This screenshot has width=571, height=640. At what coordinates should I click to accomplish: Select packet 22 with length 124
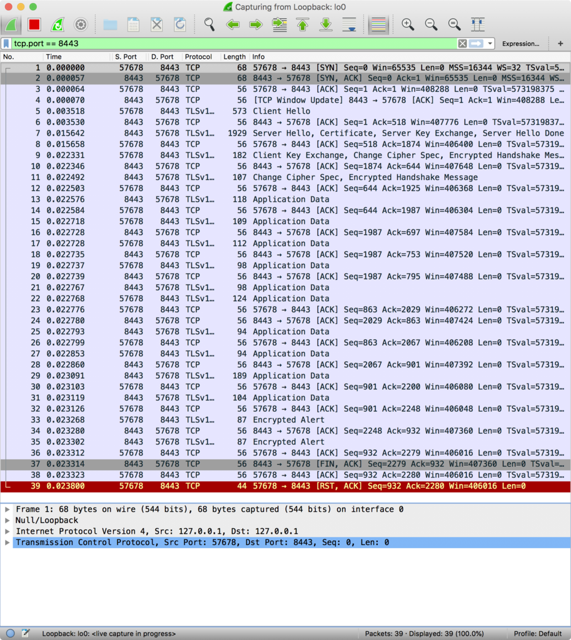tap(285, 299)
